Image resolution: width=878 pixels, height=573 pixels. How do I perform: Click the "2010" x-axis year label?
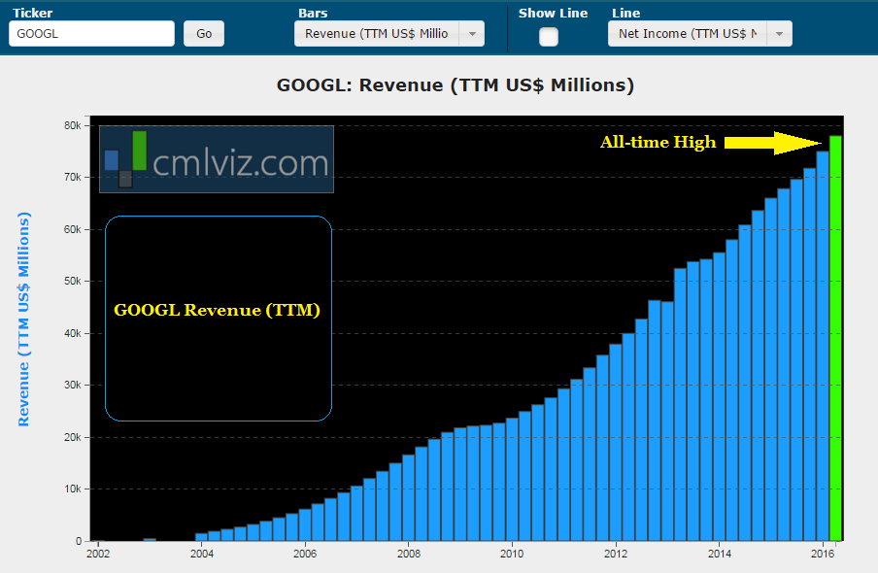[x=512, y=554]
